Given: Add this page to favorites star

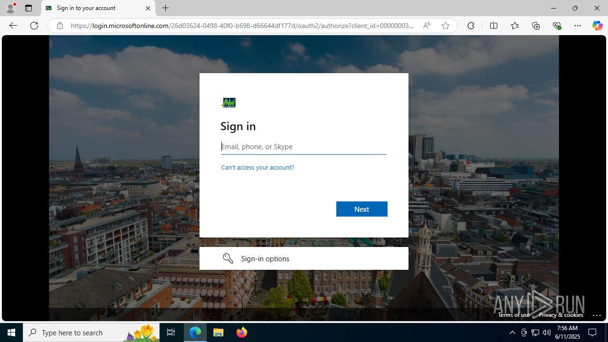Looking at the screenshot, I should (445, 26).
